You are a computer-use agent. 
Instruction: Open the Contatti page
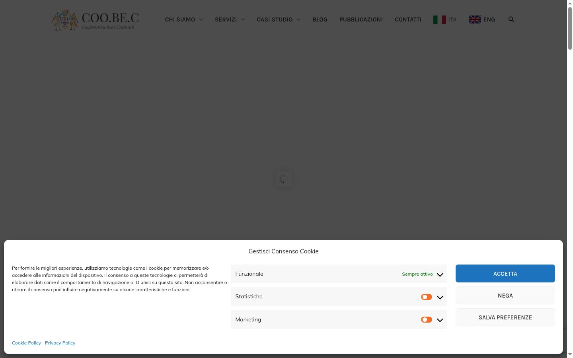408,19
